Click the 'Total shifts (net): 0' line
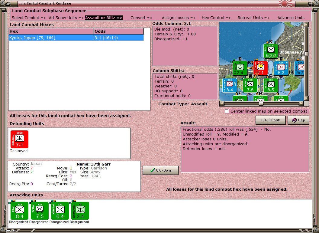Screen dimensions: 319x233 point(174,77)
